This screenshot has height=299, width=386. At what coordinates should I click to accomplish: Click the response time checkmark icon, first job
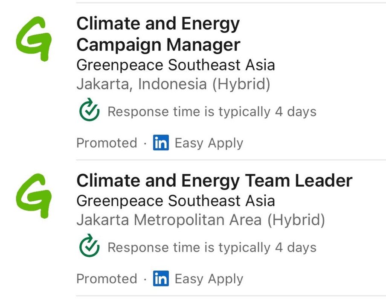pos(90,110)
